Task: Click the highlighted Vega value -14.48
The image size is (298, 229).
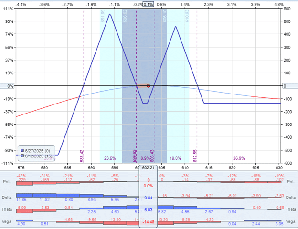Action: (x=148, y=222)
